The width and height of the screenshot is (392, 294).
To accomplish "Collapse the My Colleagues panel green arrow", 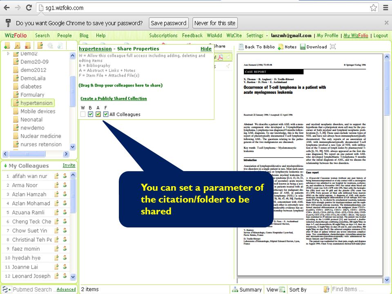I will point(5,166).
